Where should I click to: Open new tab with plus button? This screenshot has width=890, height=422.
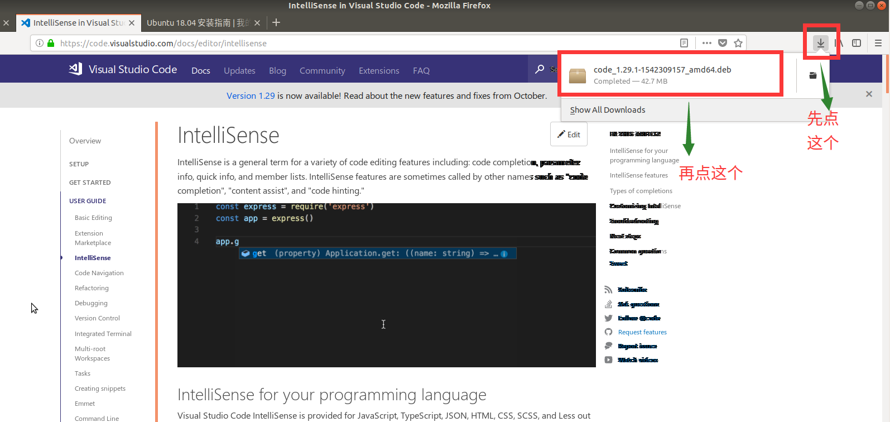[x=276, y=23]
